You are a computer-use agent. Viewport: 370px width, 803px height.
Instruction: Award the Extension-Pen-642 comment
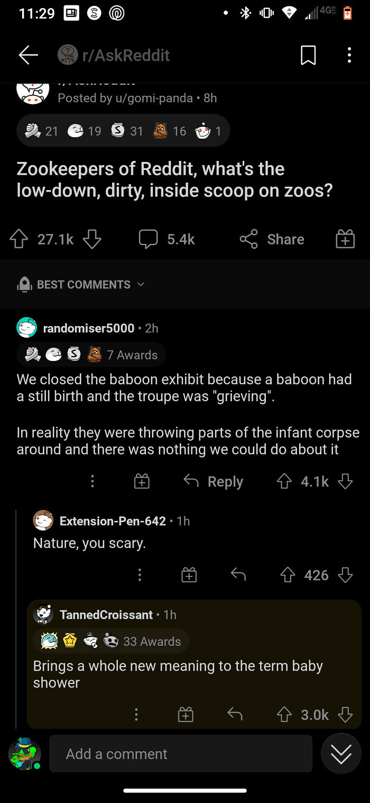[189, 575]
